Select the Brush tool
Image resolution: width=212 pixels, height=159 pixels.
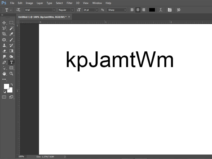click(11, 39)
